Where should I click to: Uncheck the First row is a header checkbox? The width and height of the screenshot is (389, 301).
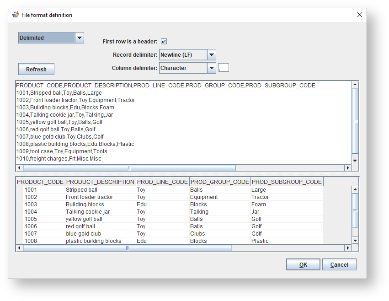(164, 42)
